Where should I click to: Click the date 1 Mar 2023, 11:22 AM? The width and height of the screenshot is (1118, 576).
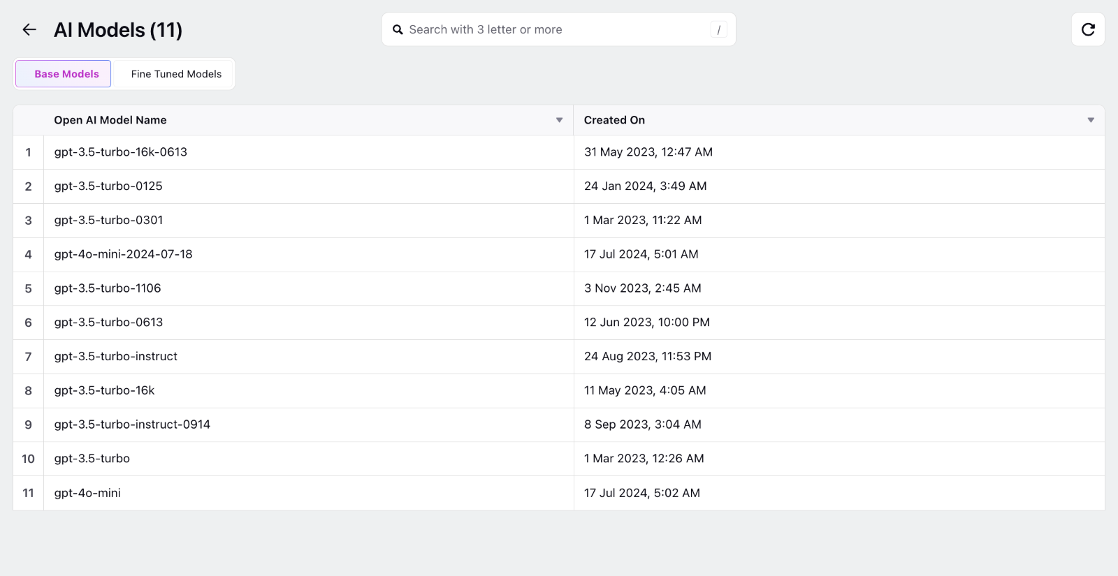(x=643, y=221)
